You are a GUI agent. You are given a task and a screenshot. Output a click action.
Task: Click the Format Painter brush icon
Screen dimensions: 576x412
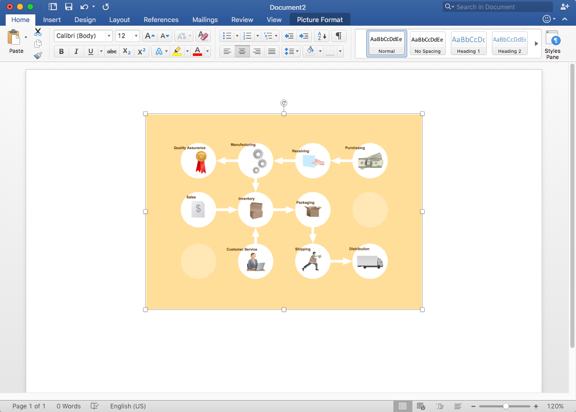[38, 55]
